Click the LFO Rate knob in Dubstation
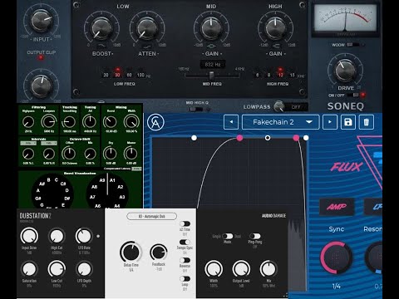 [x=84, y=236]
